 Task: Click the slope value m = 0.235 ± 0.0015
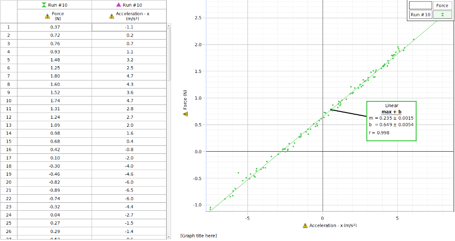coord(391,118)
